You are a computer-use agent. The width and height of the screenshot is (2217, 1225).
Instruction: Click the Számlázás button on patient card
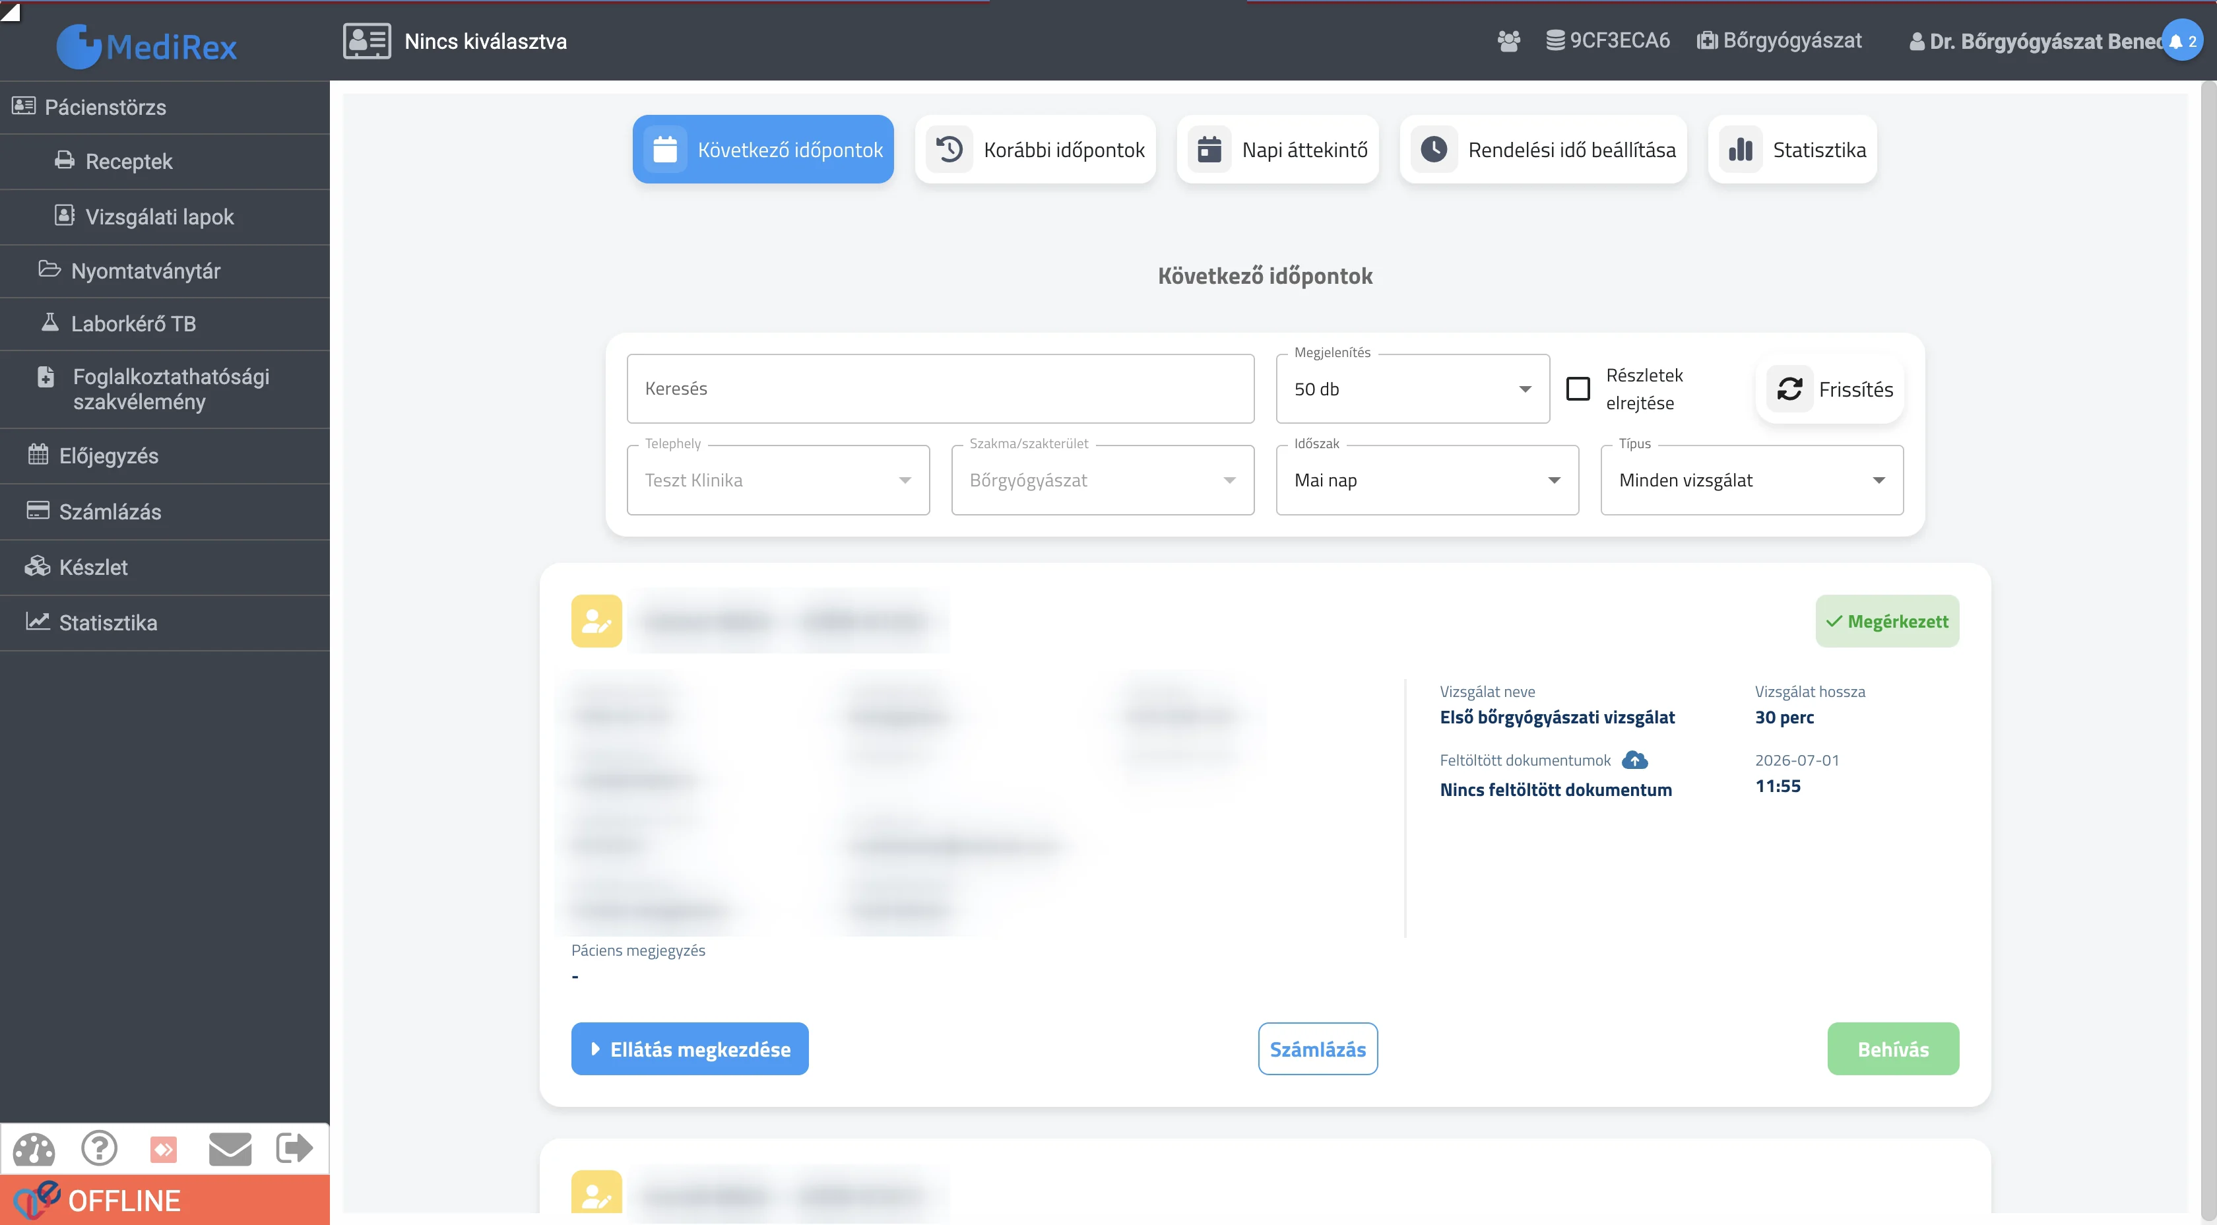[1318, 1049]
